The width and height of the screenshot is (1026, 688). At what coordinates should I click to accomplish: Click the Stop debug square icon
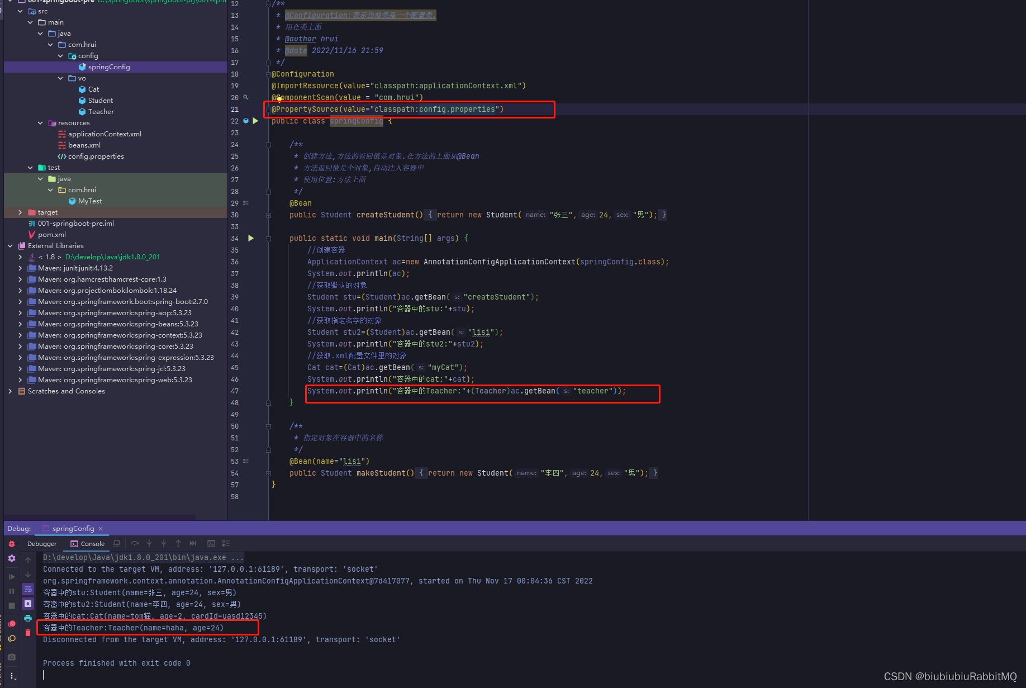pyautogui.click(x=12, y=605)
